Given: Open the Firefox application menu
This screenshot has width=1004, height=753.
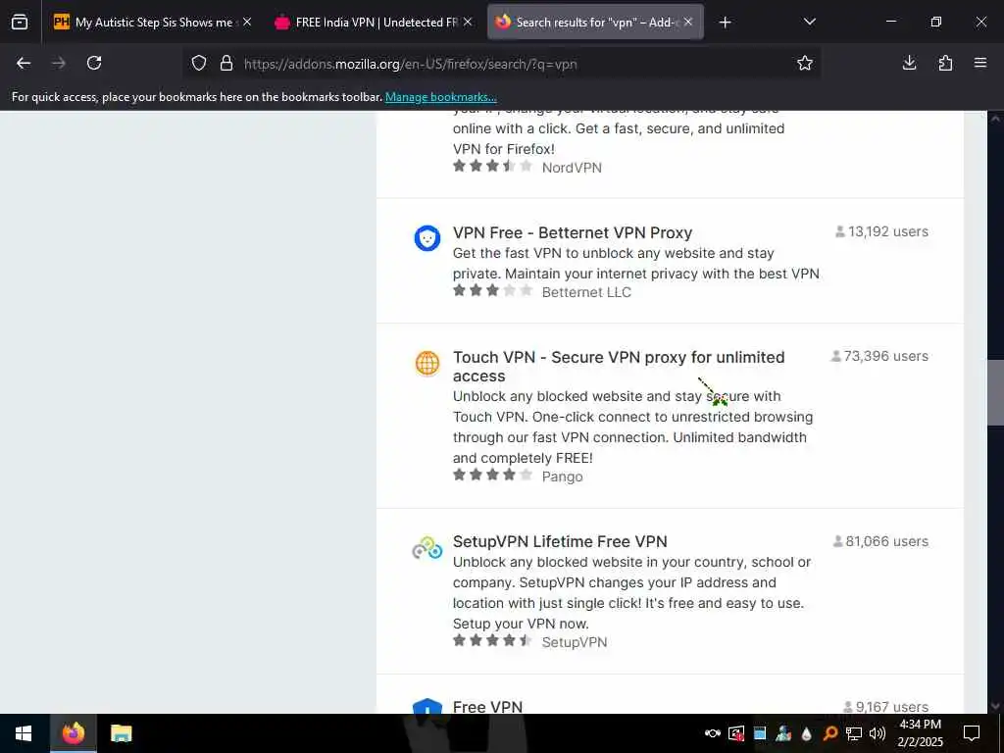Looking at the screenshot, I should click(980, 63).
